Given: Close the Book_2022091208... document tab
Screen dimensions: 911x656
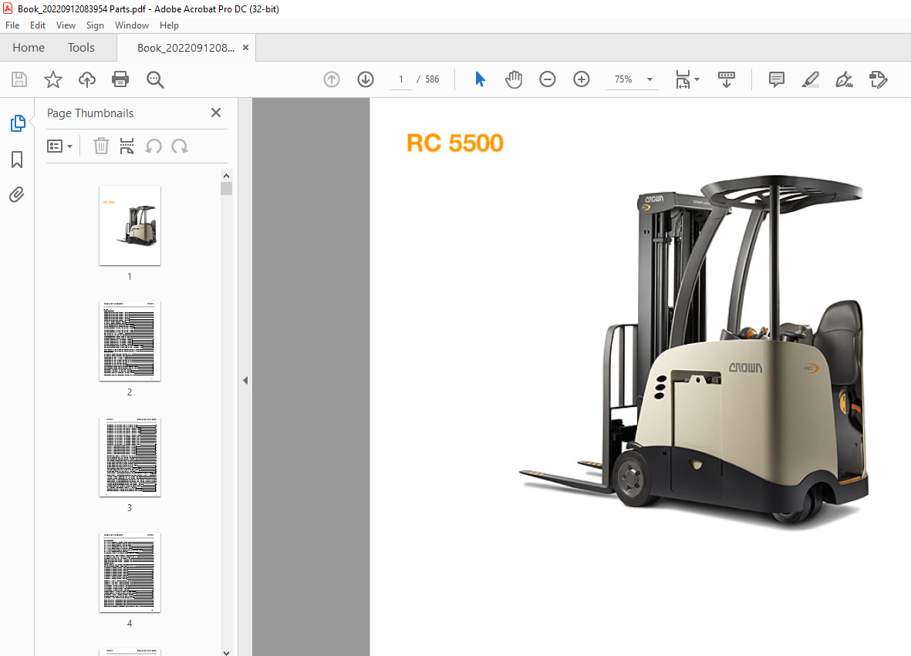Looking at the screenshot, I should 246,48.
